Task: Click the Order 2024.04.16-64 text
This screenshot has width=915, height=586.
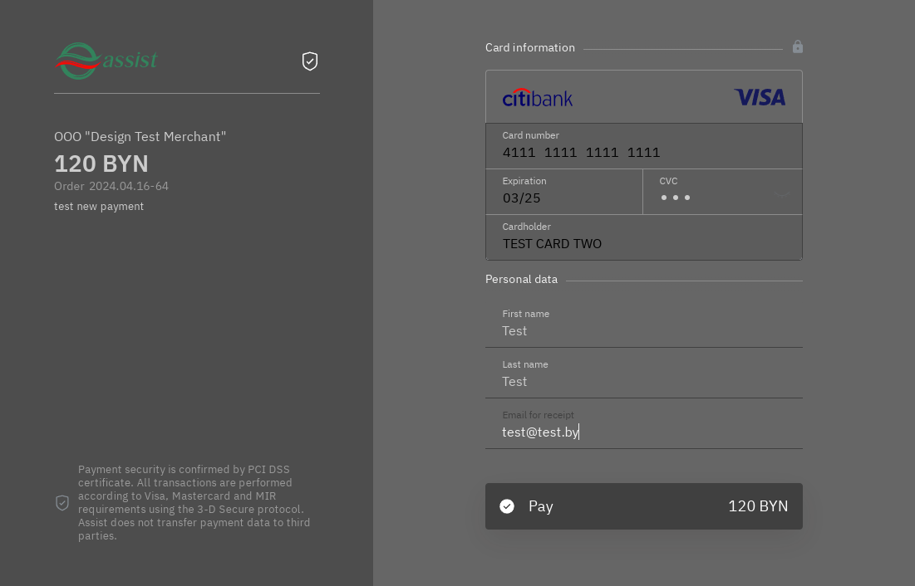Action: pos(111,186)
